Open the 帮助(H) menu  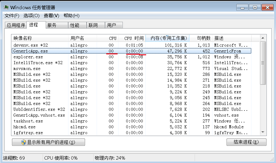[x=72, y=16]
